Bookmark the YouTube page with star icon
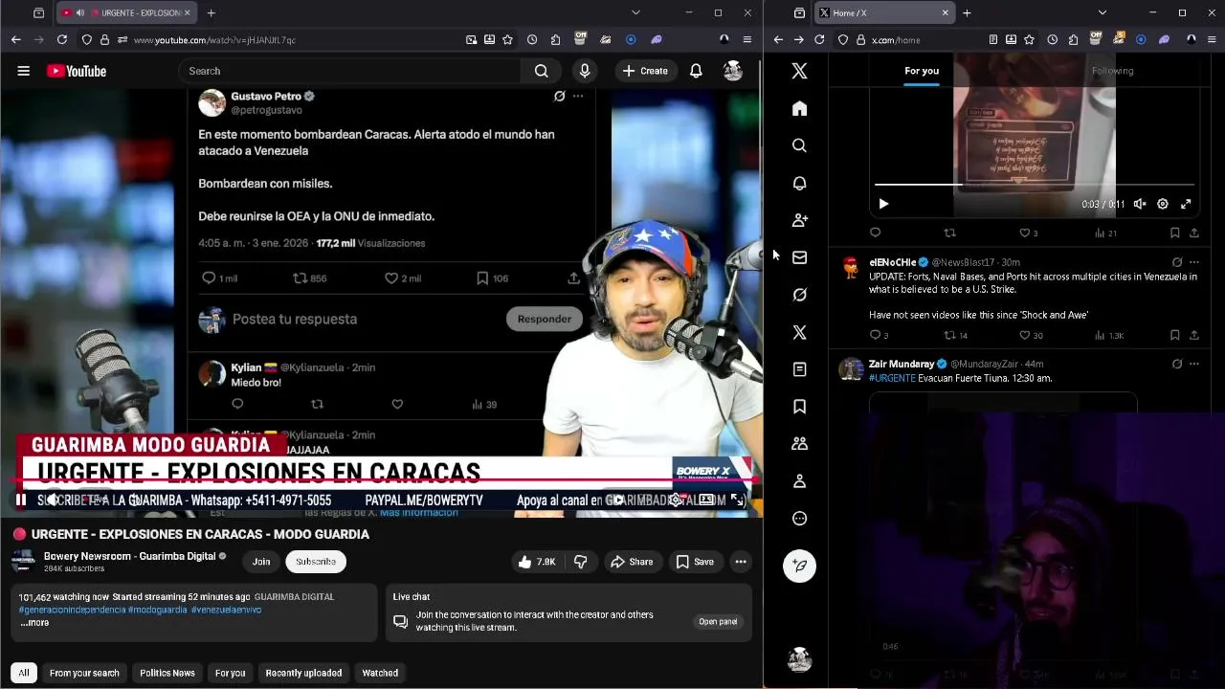 (x=507, y=40)
